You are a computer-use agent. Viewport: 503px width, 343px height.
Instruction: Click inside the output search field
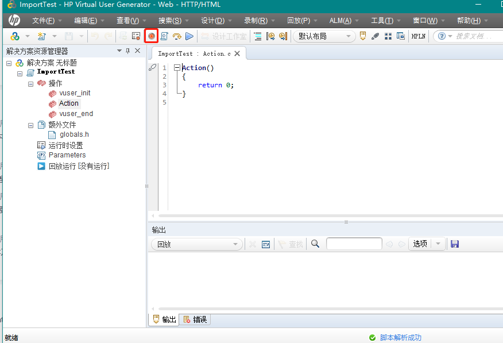354,244
